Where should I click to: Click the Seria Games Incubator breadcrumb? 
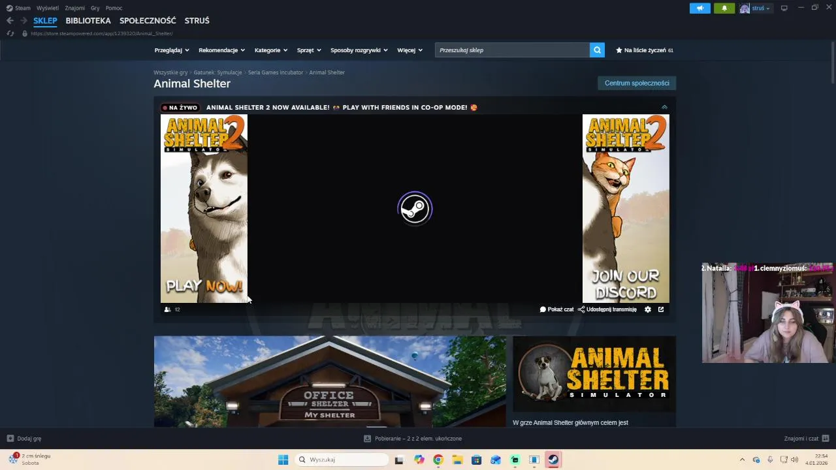(x=275, y=72)
